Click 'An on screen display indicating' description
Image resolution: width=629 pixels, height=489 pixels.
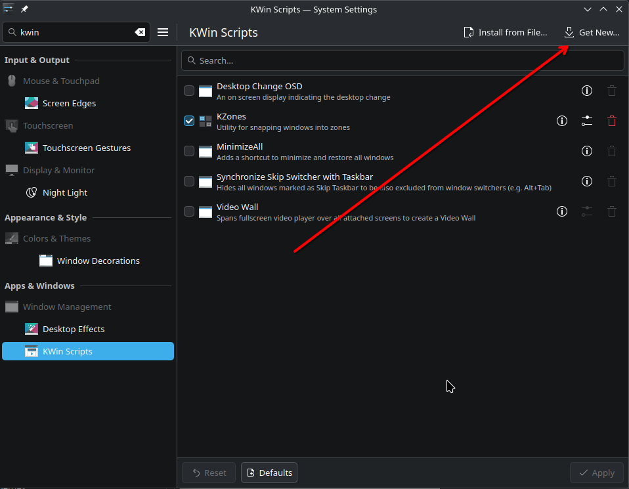[303, 98]
